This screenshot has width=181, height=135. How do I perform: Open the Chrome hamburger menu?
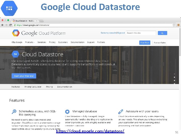[178, 25]
